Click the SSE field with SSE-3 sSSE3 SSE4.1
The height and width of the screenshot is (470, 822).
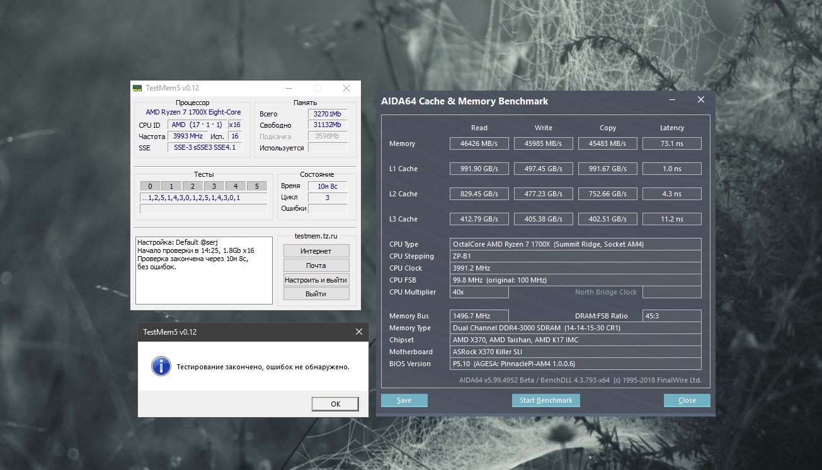205,147
